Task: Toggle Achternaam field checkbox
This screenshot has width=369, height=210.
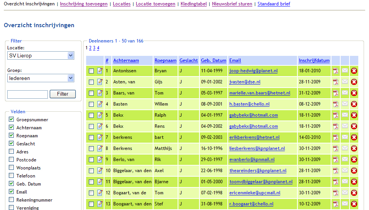Action: tap(11, 127)
